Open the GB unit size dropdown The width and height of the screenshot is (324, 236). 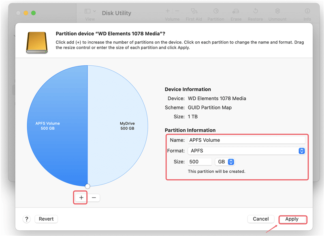click(225, 161)
